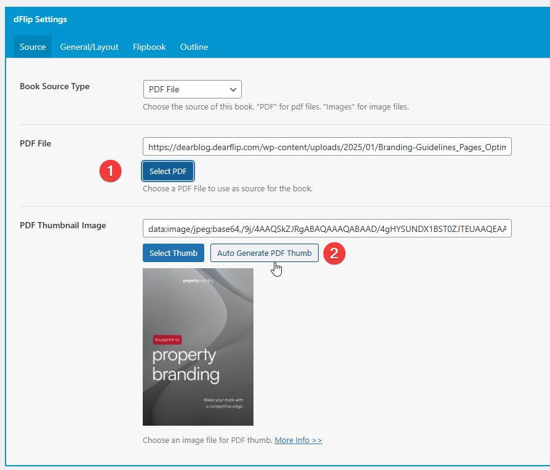Go to the Flipbook tab

(149, 47)
